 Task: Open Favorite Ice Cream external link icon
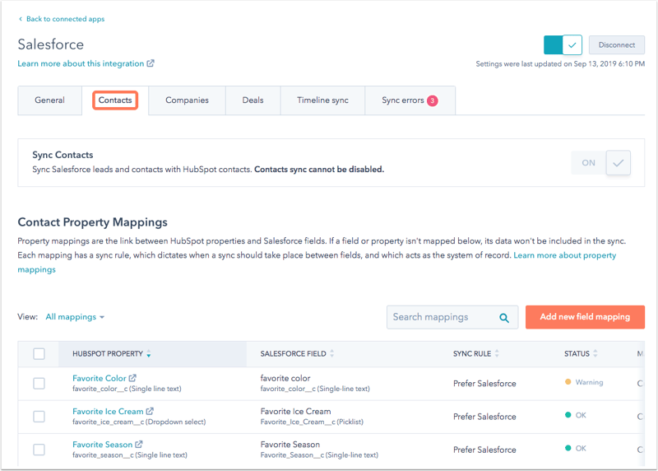click(x=150, y=412)
